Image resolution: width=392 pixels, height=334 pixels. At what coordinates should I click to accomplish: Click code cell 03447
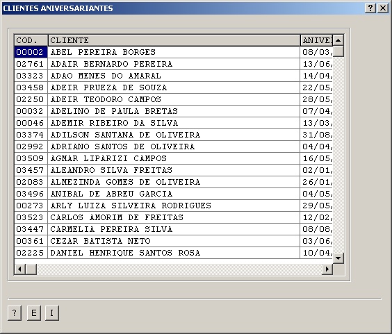click(x=31, y=229)
